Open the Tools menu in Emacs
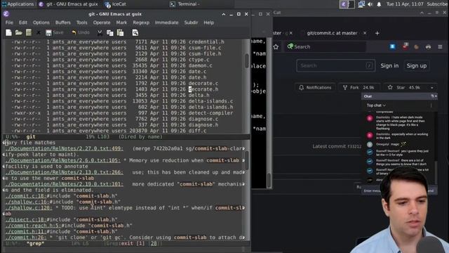Viewport: 449px width, 253px height. coord(81,22)
